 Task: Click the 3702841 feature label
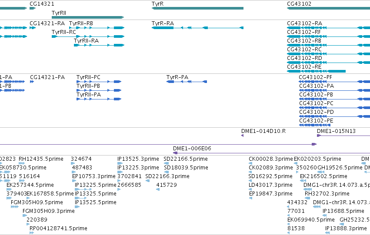click(130, 176)
